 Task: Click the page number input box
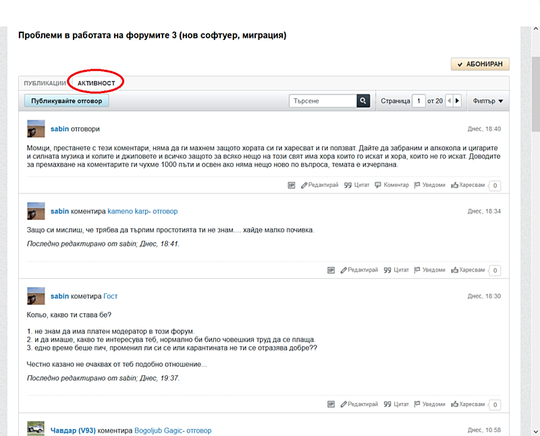click(418, 101)
